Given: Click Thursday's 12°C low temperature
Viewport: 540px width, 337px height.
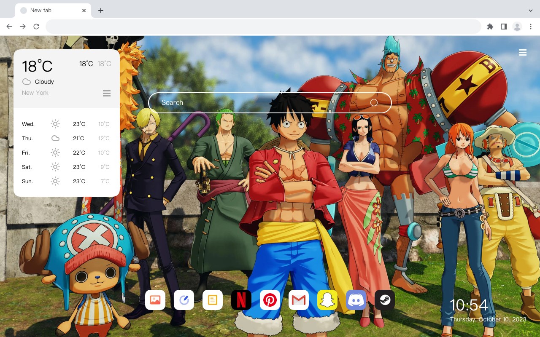Looking at the screenshot, I should pos(104,139).
